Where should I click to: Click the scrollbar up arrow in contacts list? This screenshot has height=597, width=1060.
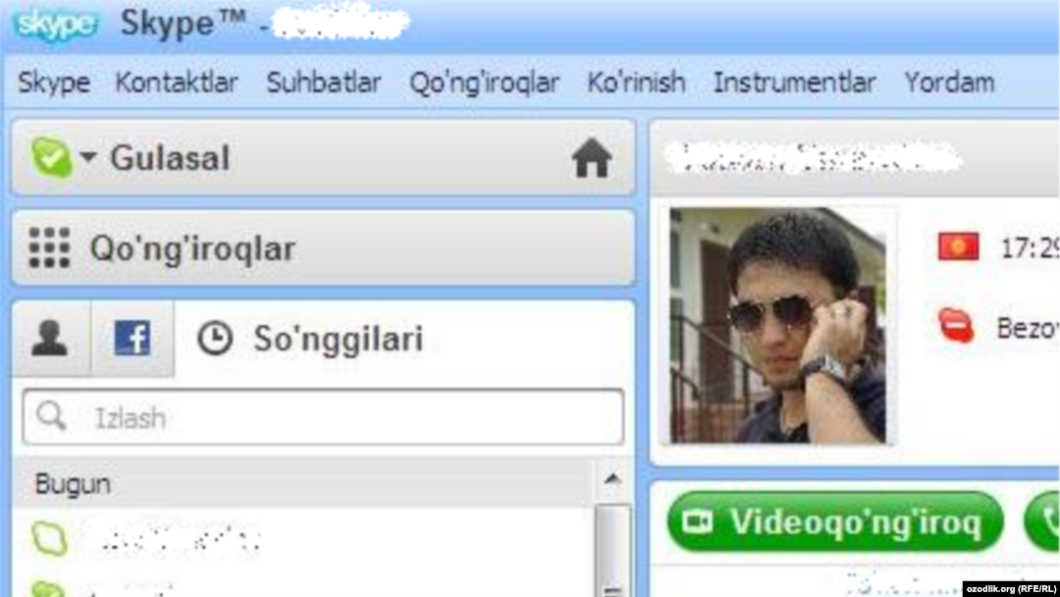coord(612,479)
